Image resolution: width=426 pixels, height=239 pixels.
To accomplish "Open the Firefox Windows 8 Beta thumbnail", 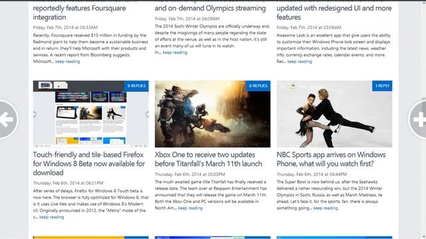I will (91, 114).
